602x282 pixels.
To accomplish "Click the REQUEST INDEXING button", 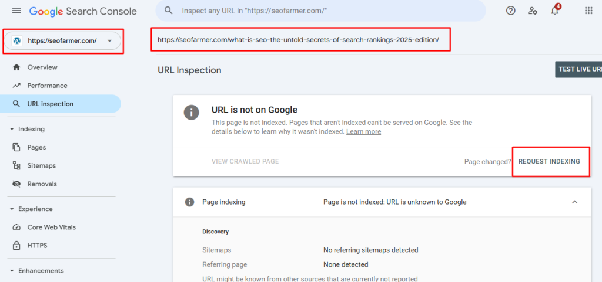I will click(x=549, y=161).
